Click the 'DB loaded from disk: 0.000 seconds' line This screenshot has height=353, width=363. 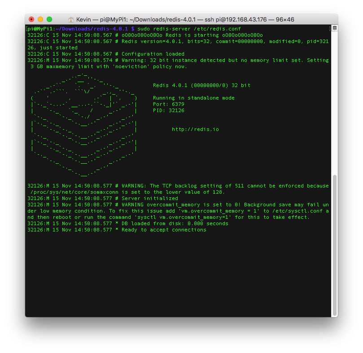click(128, 224)
